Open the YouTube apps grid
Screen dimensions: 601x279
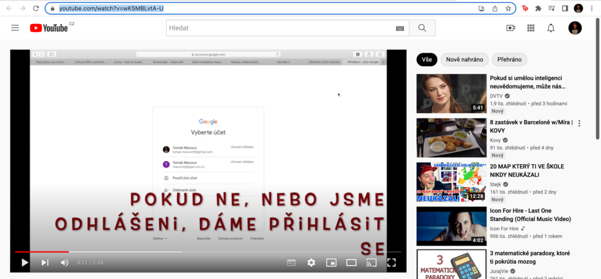(531, 28)
